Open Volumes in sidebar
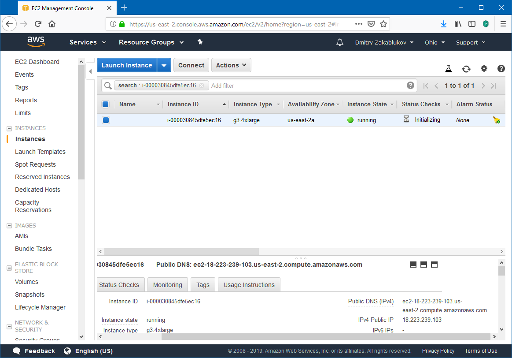This screenshot has width=512, height=358. (26, 282)
